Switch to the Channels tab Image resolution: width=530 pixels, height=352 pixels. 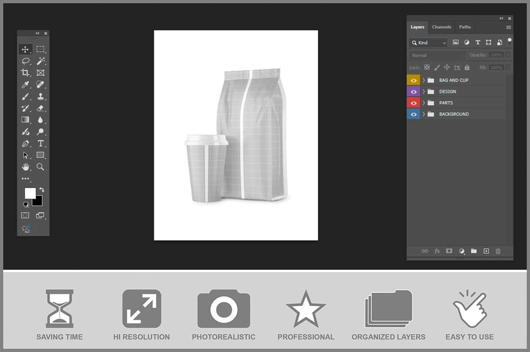(442, 27)
